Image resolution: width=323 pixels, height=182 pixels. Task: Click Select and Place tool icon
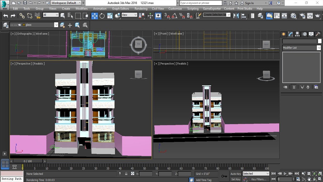click(x=118, y=16)
